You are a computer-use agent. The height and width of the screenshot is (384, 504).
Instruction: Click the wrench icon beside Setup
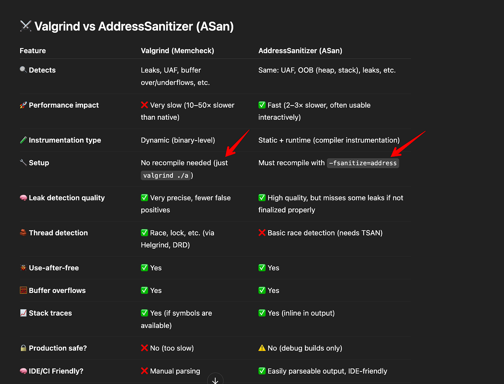(x=23, y=163)
